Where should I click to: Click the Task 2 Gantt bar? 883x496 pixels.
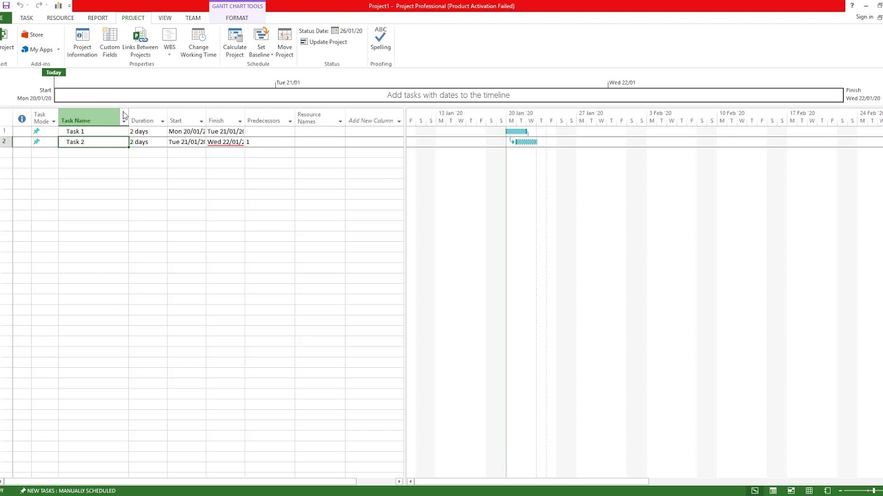point(526,142)
